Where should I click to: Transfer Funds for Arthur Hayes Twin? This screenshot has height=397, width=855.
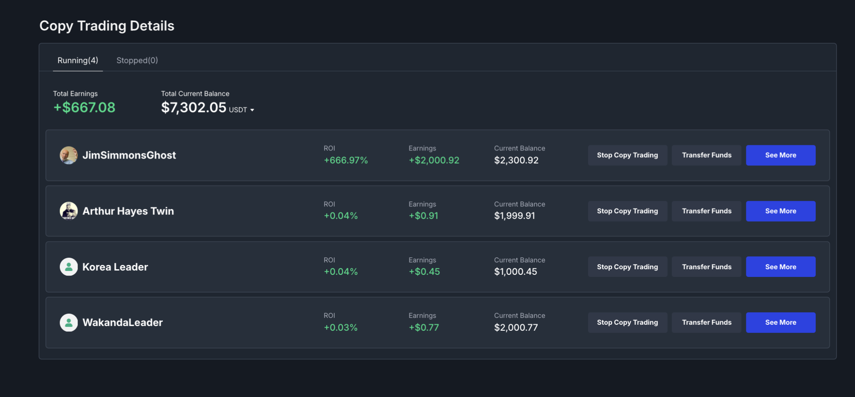point(706,211)
